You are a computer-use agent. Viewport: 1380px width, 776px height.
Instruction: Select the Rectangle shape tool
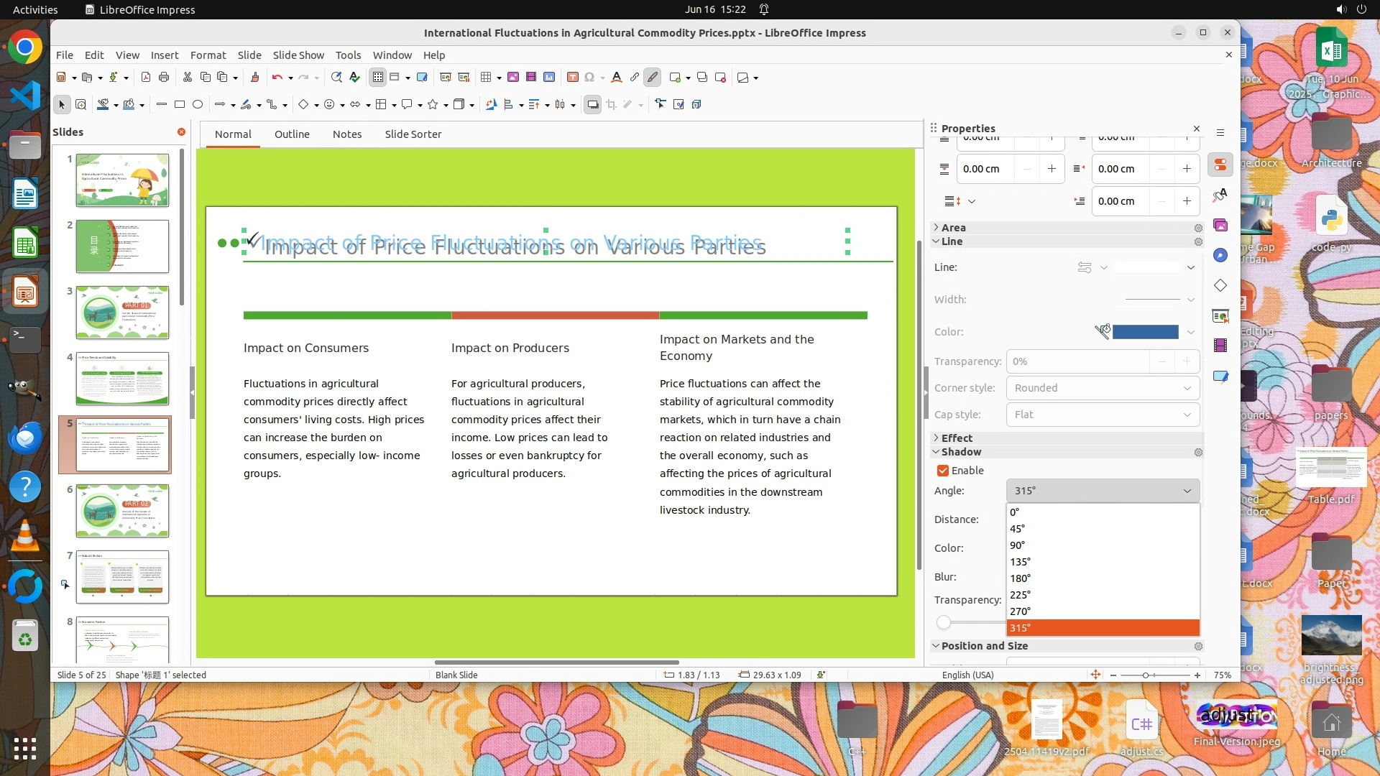tap(180, 105)
